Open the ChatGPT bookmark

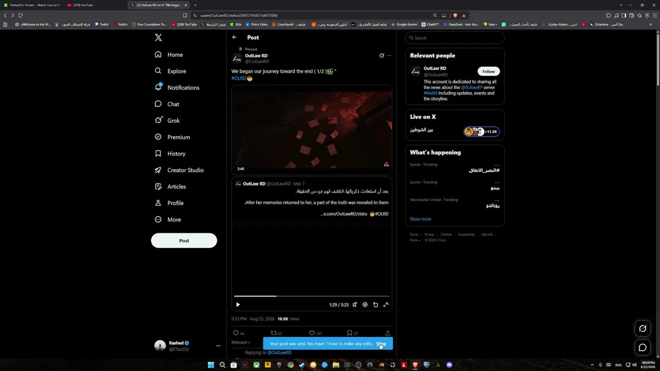(x=430, y=24)
